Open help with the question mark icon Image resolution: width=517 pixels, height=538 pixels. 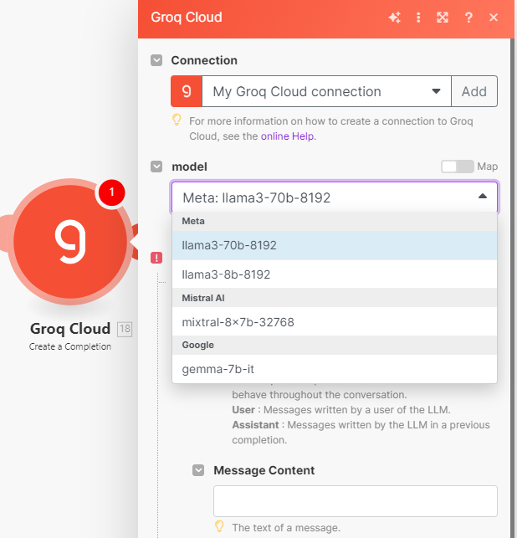pos(468,18)
